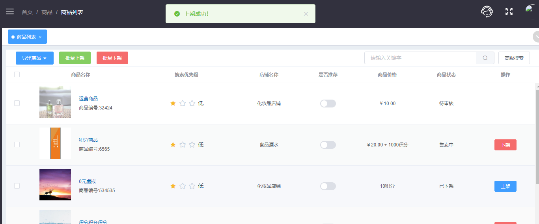The height and width of the screenshot is (224, 539).
Task: Click the search magnifier icon
Action: 485,58
